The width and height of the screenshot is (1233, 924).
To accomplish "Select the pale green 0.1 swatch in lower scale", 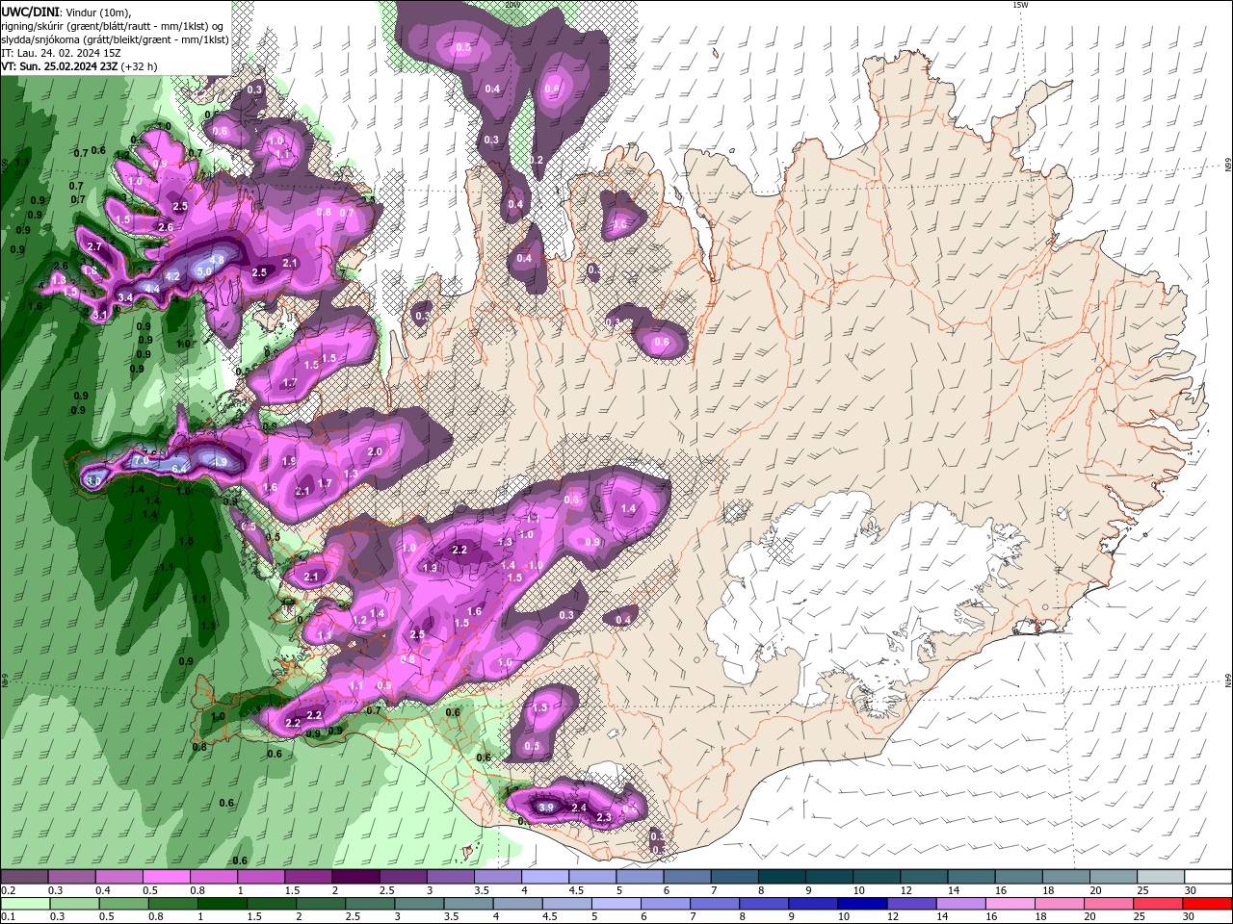I will pos(24,905).
